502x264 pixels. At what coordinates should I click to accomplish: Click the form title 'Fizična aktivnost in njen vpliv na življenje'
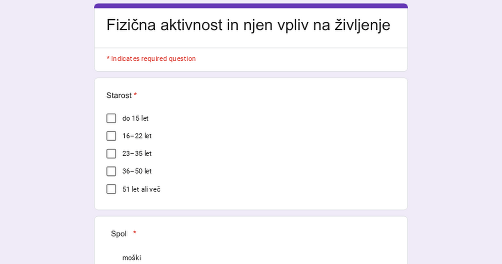(x=248, y=25)
